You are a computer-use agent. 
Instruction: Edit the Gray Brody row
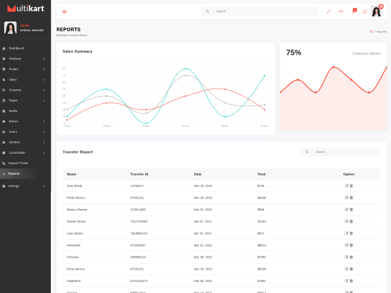[x=346, y=186]
